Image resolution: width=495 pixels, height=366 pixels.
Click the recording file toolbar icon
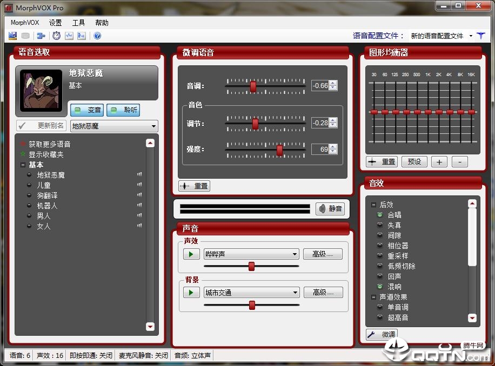[82, 36]
